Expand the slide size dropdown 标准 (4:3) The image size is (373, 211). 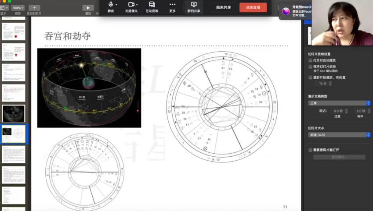tap(339, 135)
